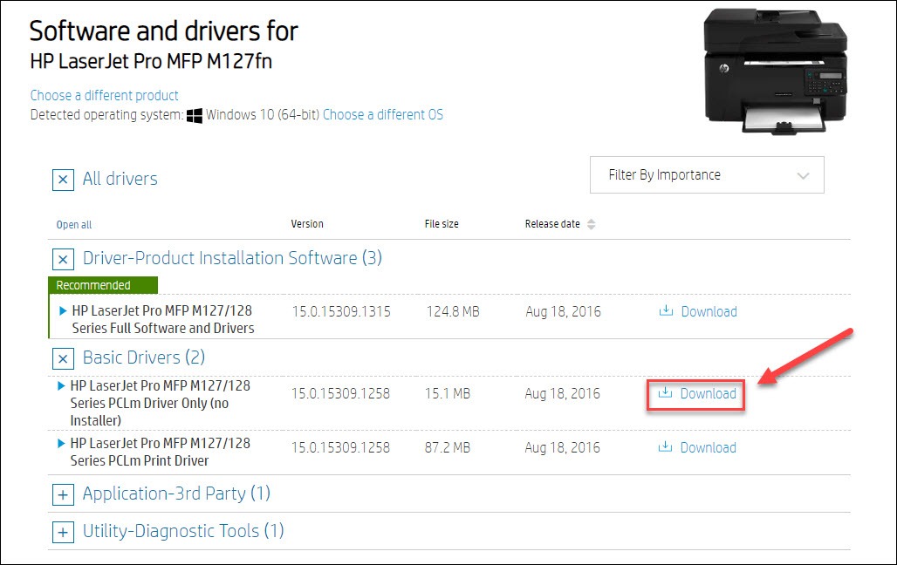Click the Choose a different OS link
Viewport: 897px width, 565px height.
point(382,114)
